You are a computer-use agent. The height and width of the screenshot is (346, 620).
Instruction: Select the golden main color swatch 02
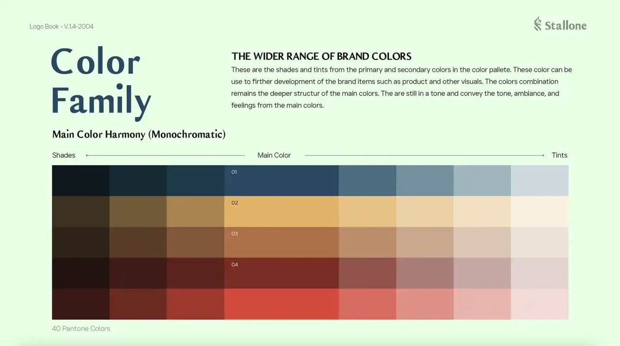pyautogui.click(x=281, y=211)
